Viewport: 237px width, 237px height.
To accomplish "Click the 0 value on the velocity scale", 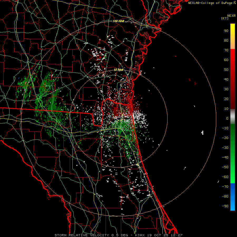I will (227, 118).
